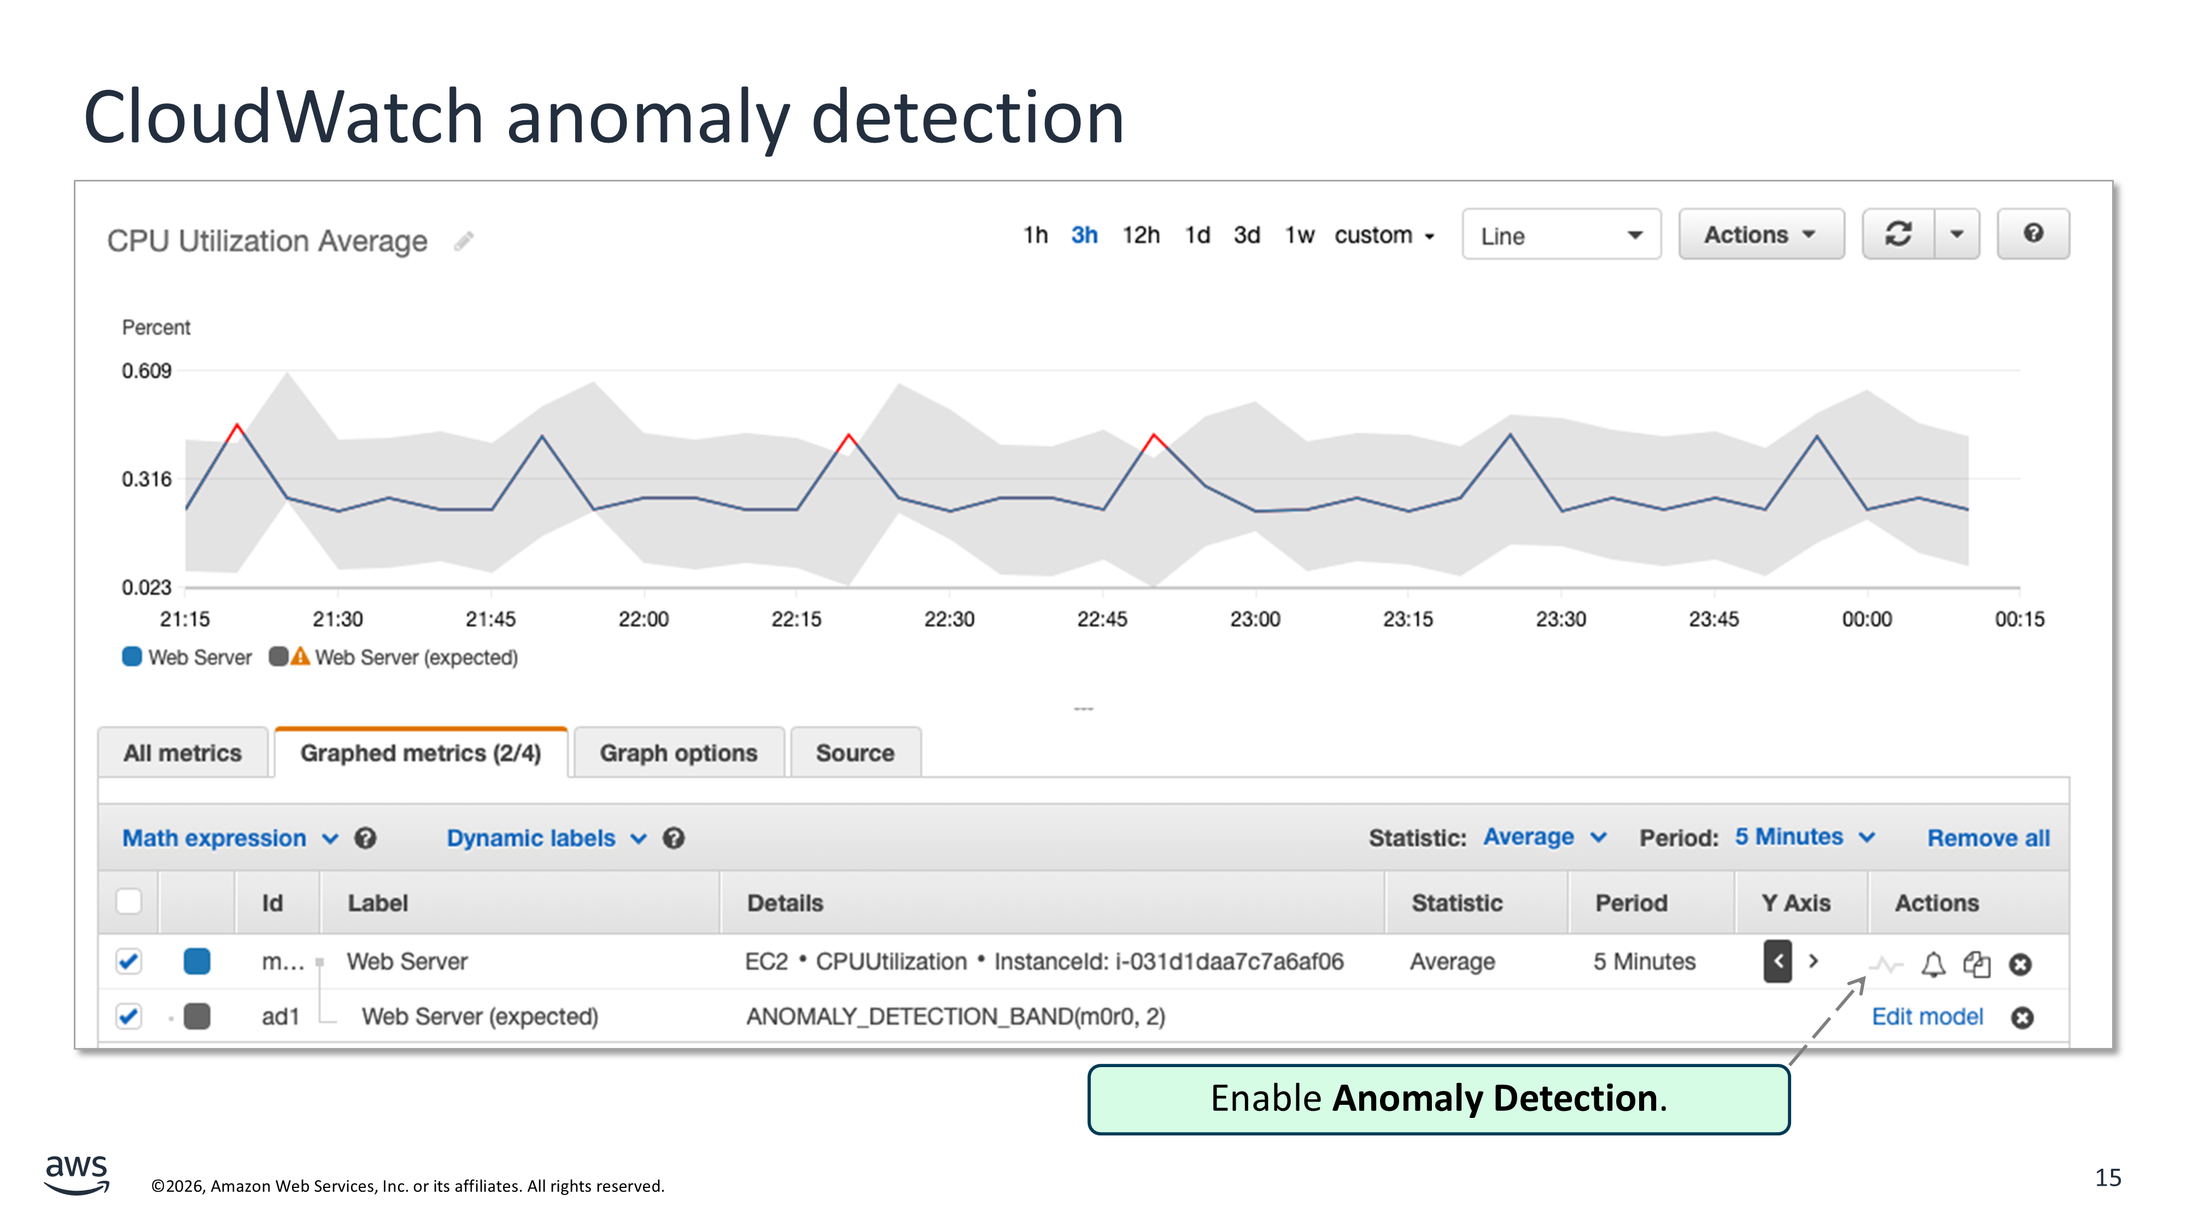
Task: Duplicate the Web Server metric with copy icon
Action: tap(1977, 964)
